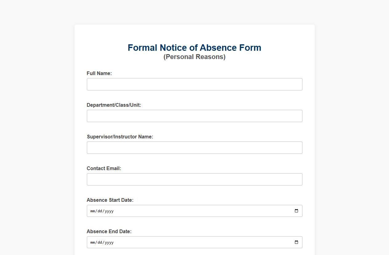The width and height of the screenshot is (389, 255).
Task: Click the Department/Class/Unit label
Action: (114, 105)
